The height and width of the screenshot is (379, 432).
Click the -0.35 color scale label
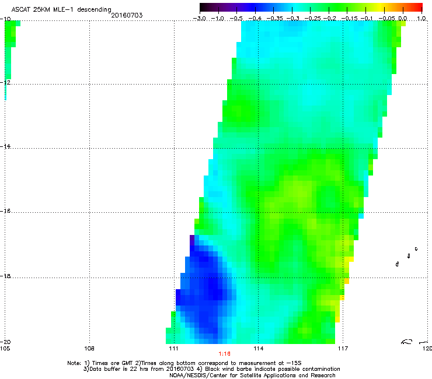tap(275, 19)
